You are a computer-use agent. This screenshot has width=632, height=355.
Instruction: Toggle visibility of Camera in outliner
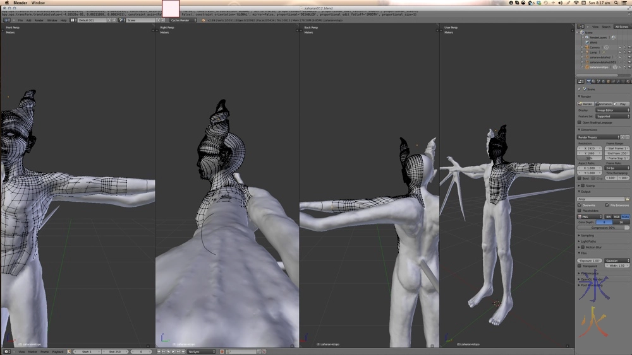(x=619, y=47)
